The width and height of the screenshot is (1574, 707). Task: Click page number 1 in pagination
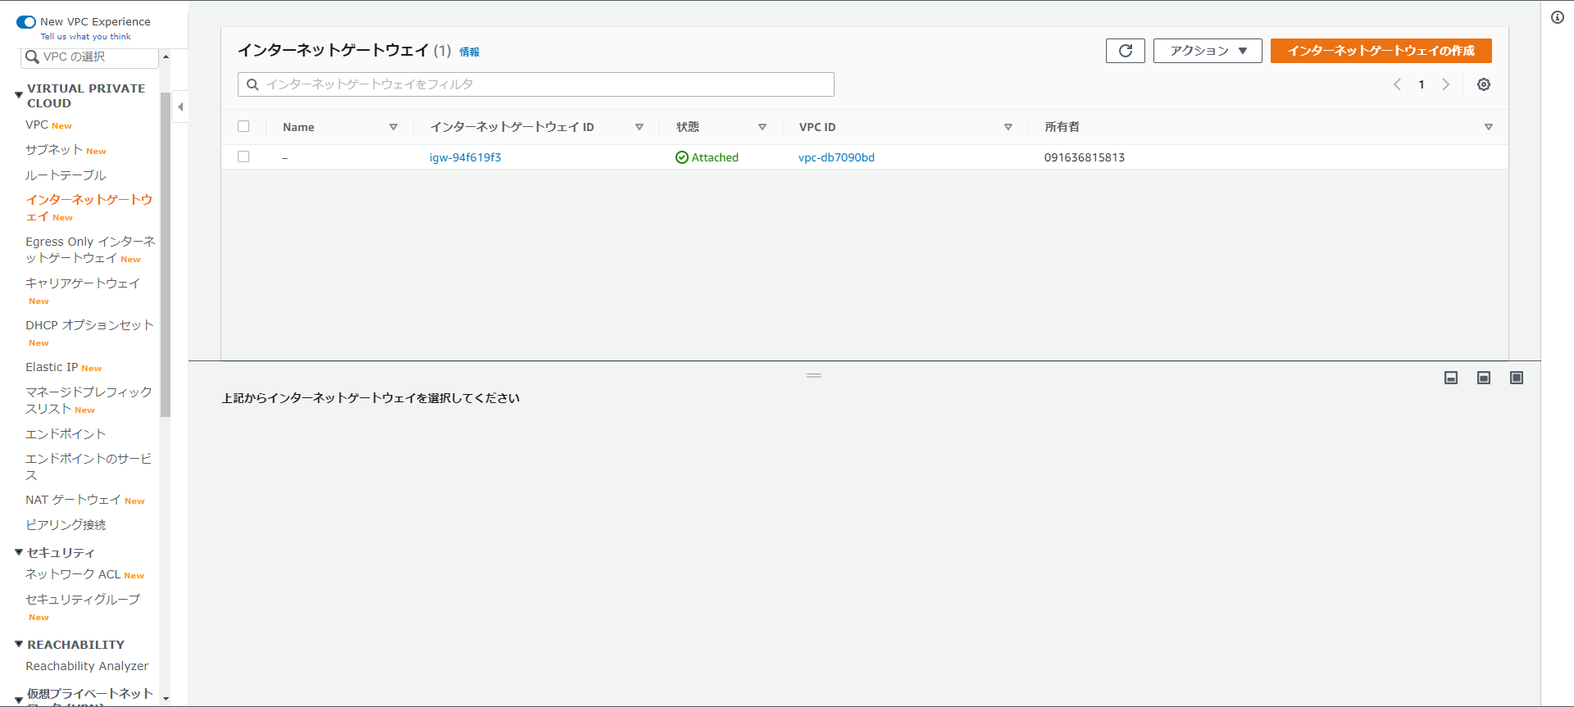1422,84
